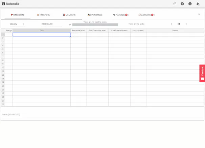Switch to the DASHBOAD tab

pos(18,15)
